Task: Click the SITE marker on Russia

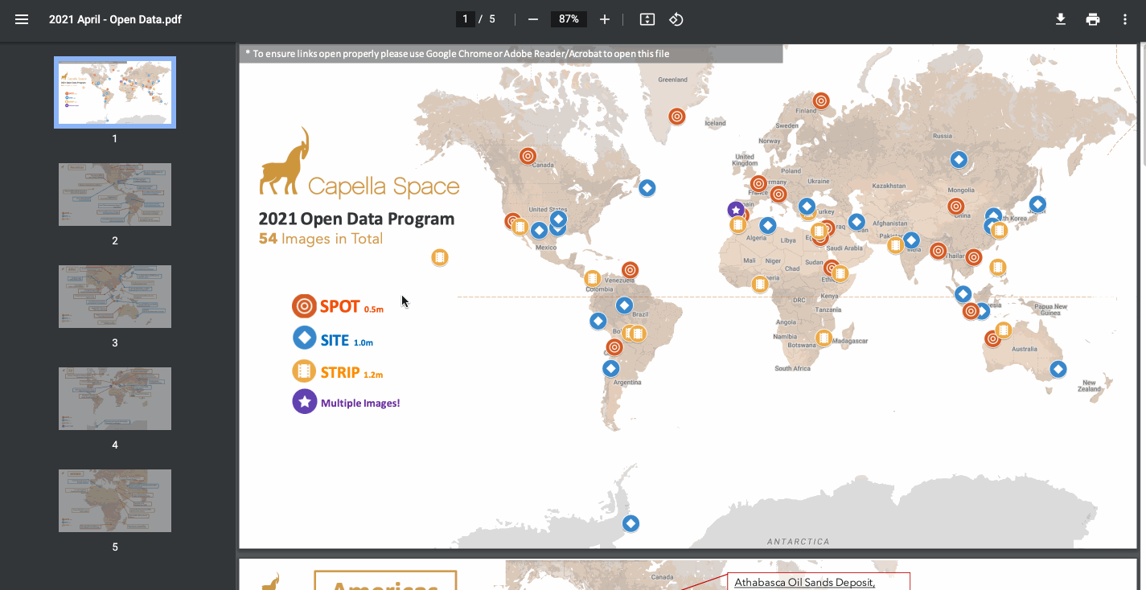Action: [x=959, y=159]
